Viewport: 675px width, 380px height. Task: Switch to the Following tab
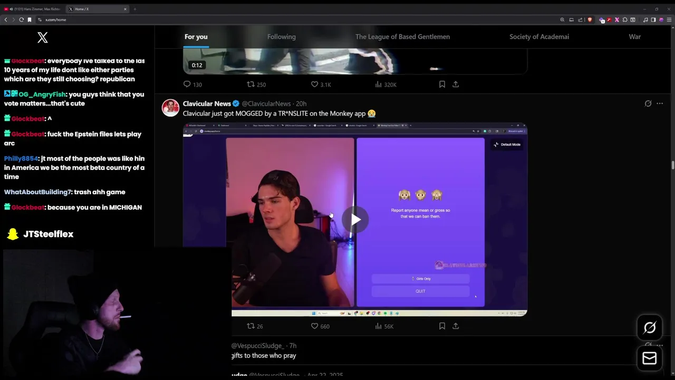pos(281,36)
